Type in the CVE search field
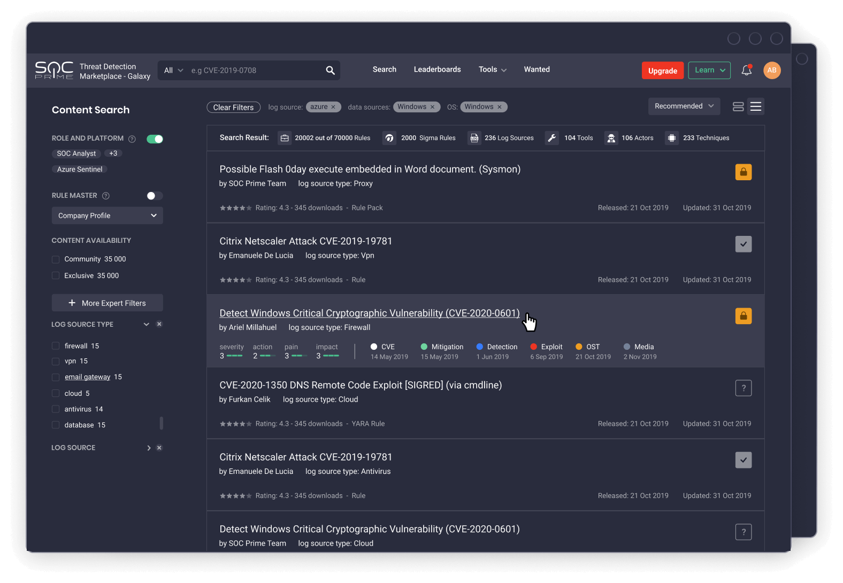Screen dimensions: 843x583 254,71
